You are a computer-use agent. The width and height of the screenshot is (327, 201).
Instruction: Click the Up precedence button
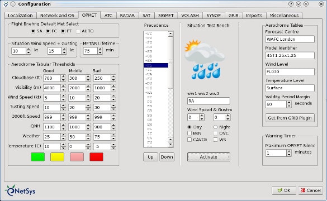[150, 157]
